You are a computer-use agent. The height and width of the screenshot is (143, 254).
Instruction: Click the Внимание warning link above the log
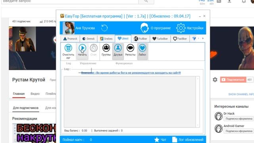pyautogui.click(x=131, y=73)
